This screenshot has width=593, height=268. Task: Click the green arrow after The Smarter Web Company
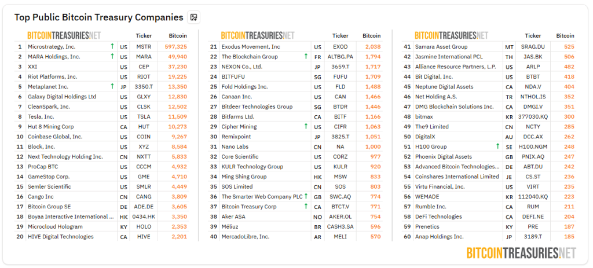pos(306,196)
